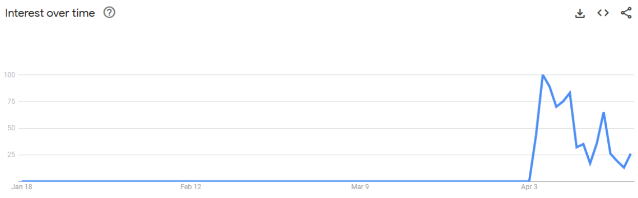Click the flat line above Feb 12
Viewport: 638px width, 198px height.
pos(191,181)
